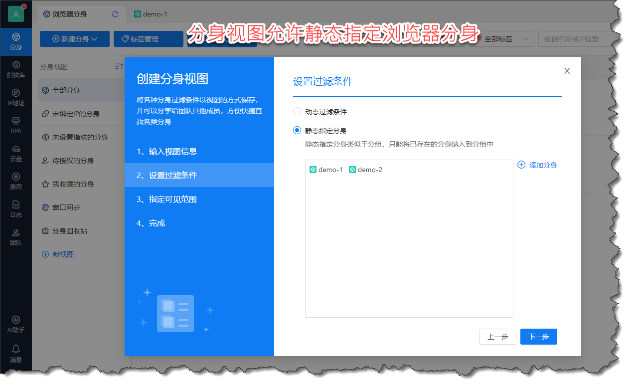Close the 创建分身视图 dialog
The height and width of the screenshot is (386, 631).
pyautogui.click(x=567, y=71)
